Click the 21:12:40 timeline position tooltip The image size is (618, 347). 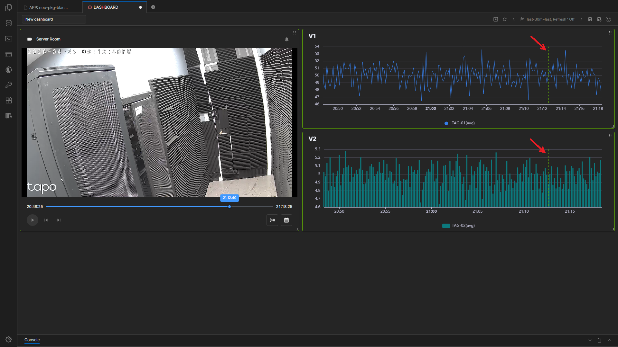(x=229, y=198)
